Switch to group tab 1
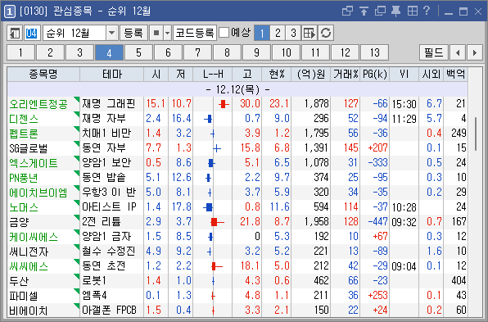 [20, 52]
